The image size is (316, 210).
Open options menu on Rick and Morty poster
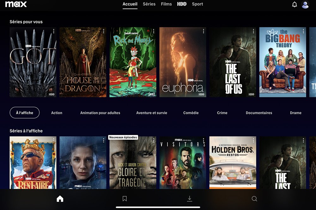[154, 31]
